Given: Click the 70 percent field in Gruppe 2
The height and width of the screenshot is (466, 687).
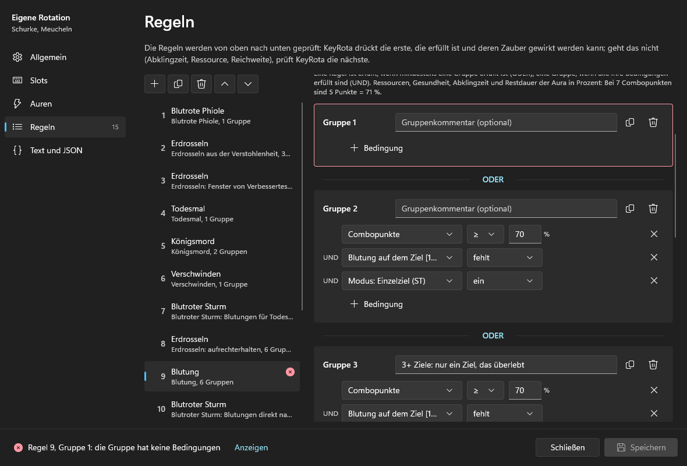Looking at the screenshot, I should (525, 234).
